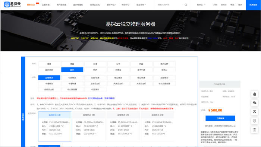Screen dimensions: 261x147
Task: Click the telephone floating sidebar icon
Action: 254,112
